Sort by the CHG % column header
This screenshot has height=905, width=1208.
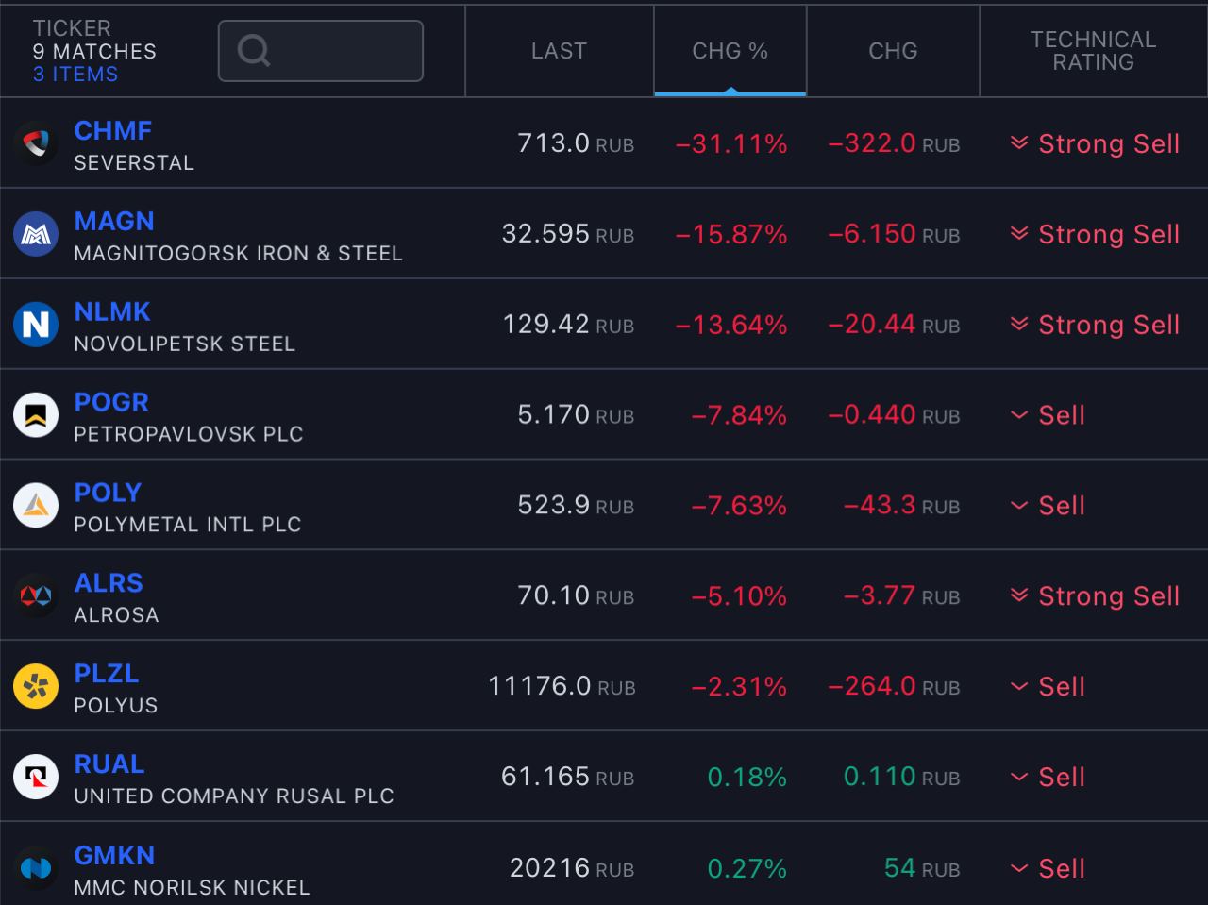730,51
